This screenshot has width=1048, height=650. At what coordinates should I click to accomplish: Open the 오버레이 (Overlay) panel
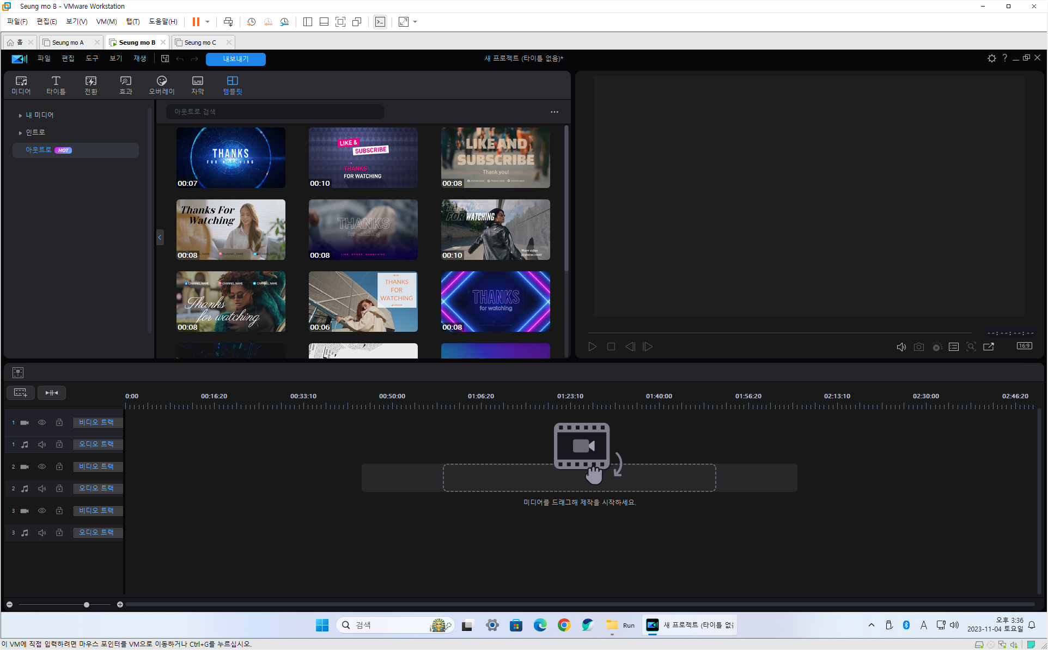pyautogui.click(x=161, y=85)
